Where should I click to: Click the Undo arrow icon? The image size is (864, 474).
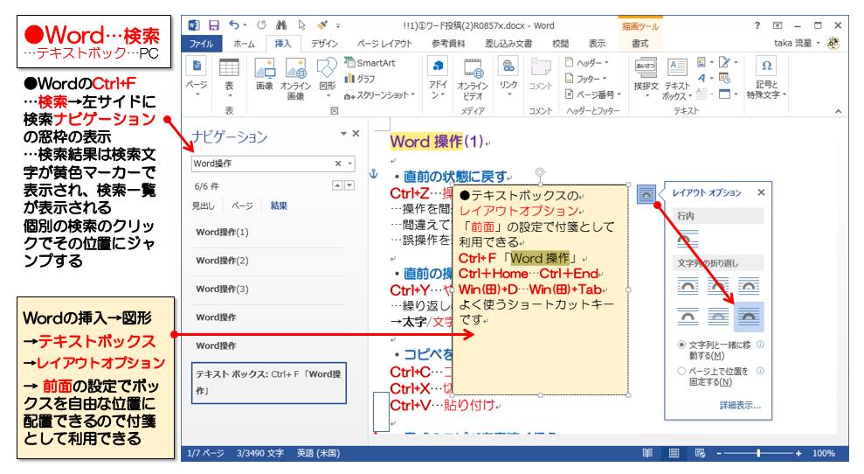coord(235,25)
